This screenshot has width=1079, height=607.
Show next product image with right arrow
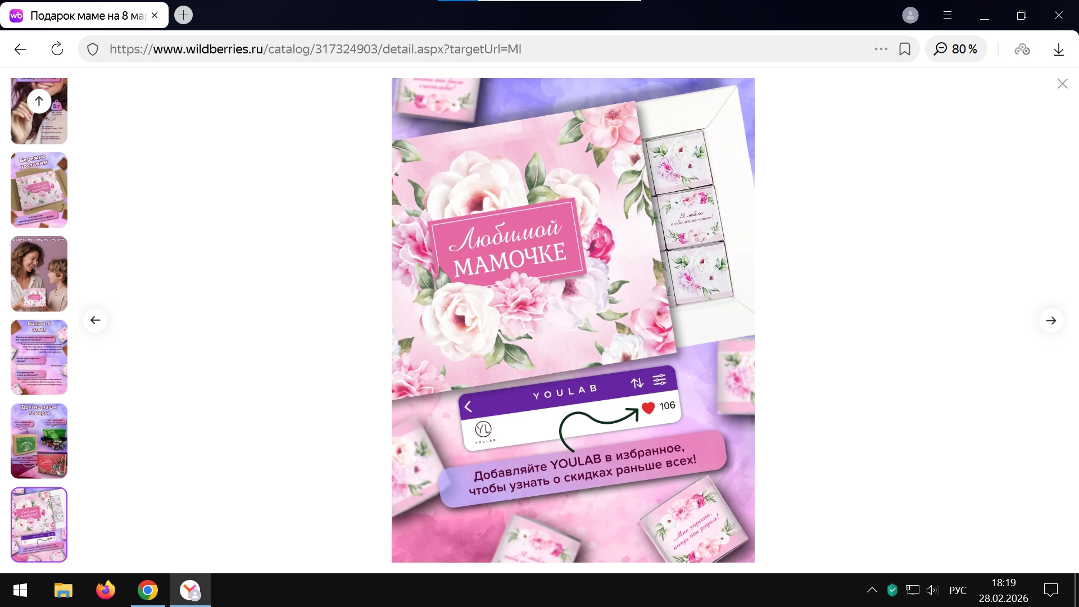pyautogui.click(x=1051, y=320)
